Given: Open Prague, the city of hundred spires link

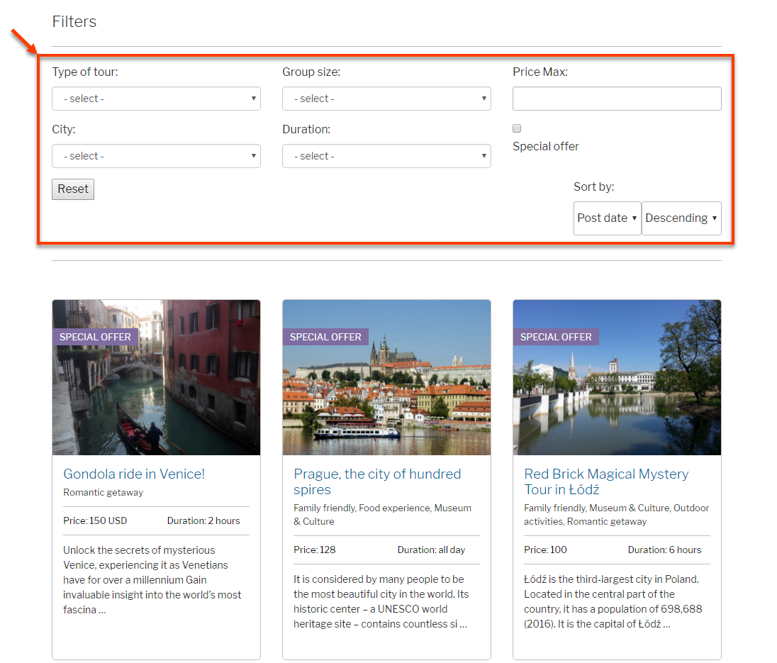Looking at the screenshot, I should pos(377,481).
